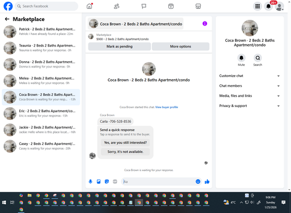
Task: Open Task View in taskbar
Action: pyautogui.click(x=12, y=203)
